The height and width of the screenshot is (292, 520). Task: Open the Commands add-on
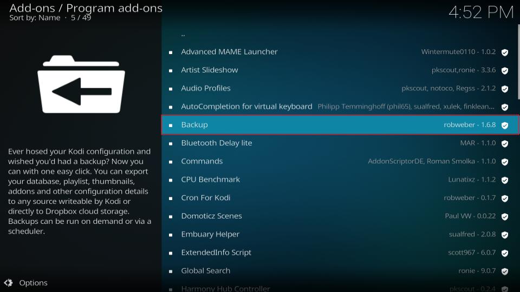pyautogui.click(x=341, y=161)
